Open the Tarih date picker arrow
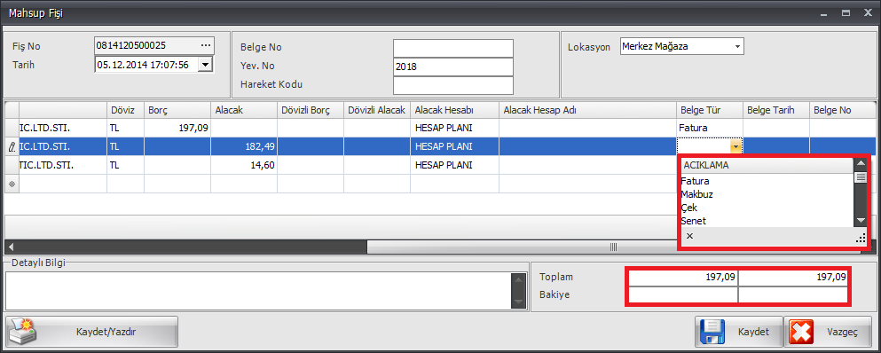 pyautogui.click(x=206, y=65)
